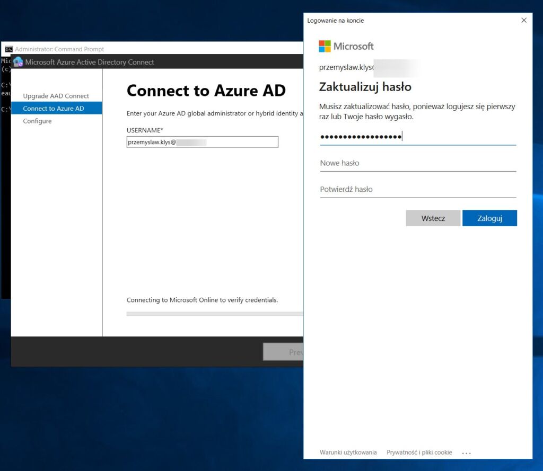Select the "Configure" step in sidebar

click(37, 121)
